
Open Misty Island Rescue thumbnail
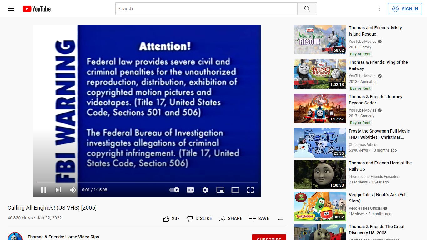click(320, 40)
